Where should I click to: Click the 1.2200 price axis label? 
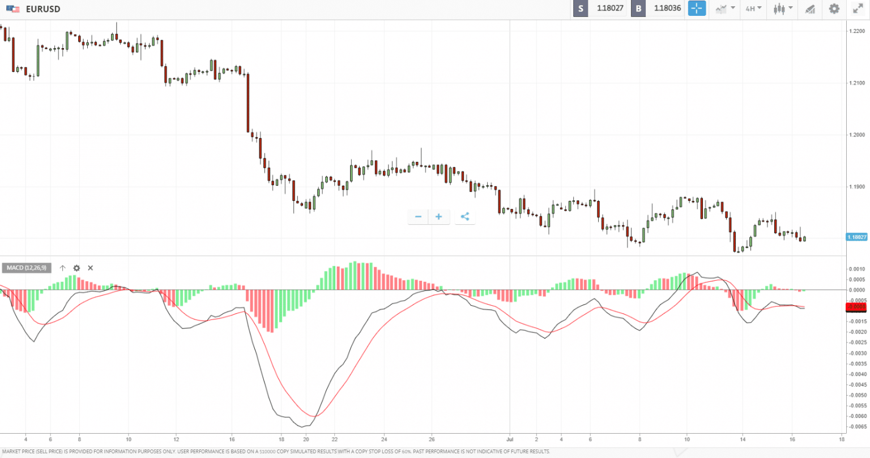(857, 31)
